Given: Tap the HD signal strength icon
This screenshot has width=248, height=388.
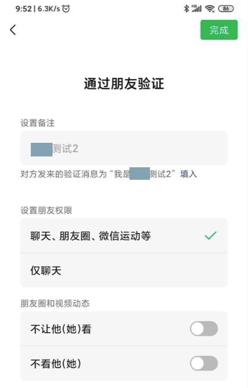Looking at the screenshot, I should [197, 9].
